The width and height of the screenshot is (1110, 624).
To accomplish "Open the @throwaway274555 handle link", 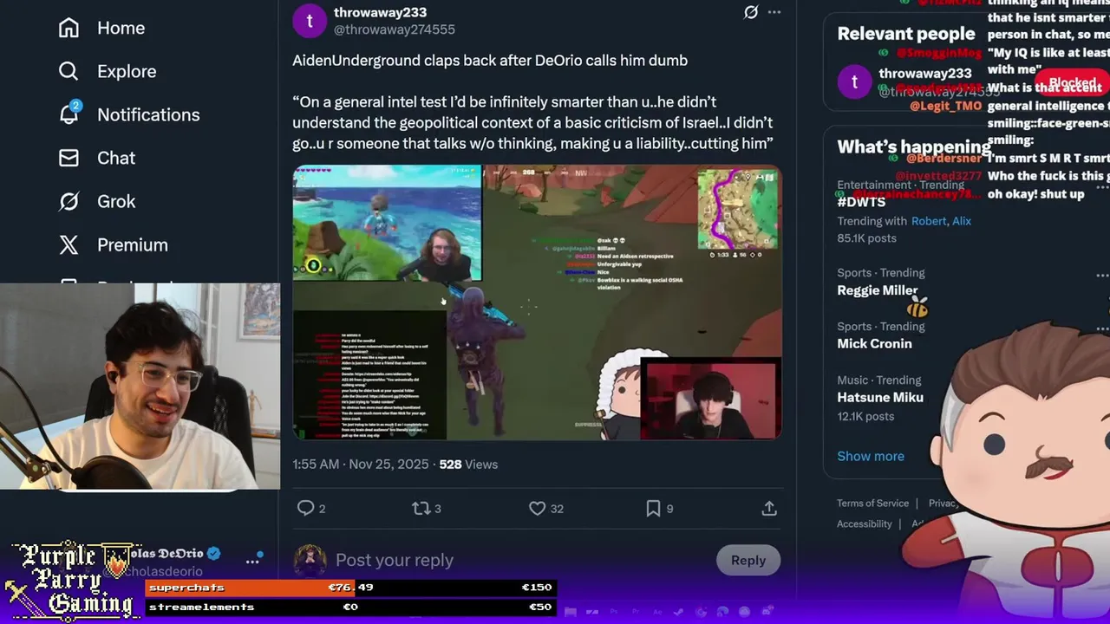I will [395, 29].
